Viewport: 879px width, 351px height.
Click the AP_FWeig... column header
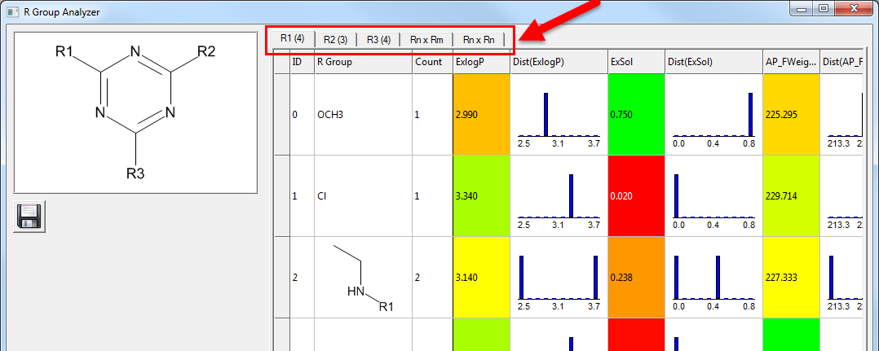pos(791,62)
